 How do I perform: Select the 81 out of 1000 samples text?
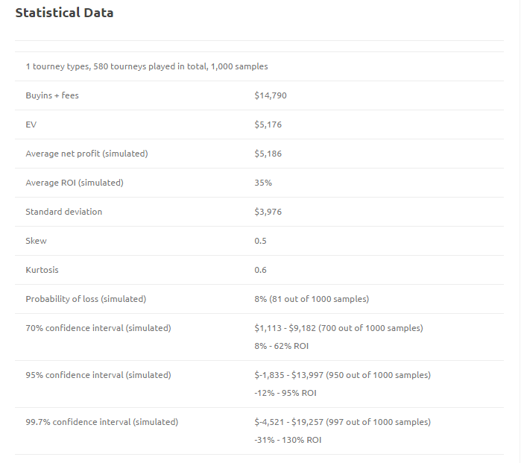(x=319, y=299)
